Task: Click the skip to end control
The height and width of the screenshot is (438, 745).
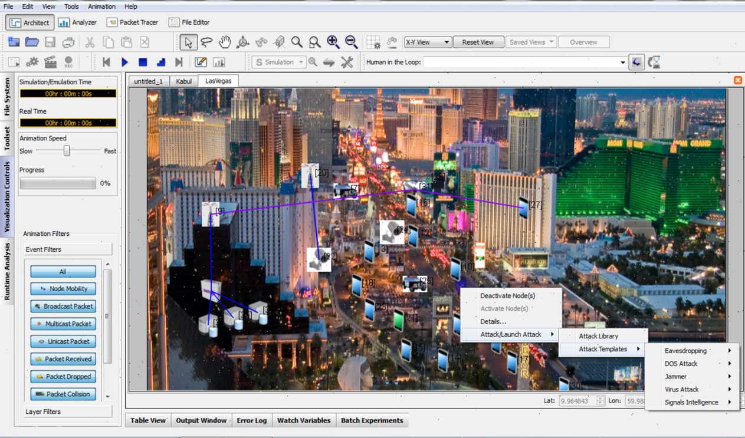Action: pos(179,62)
